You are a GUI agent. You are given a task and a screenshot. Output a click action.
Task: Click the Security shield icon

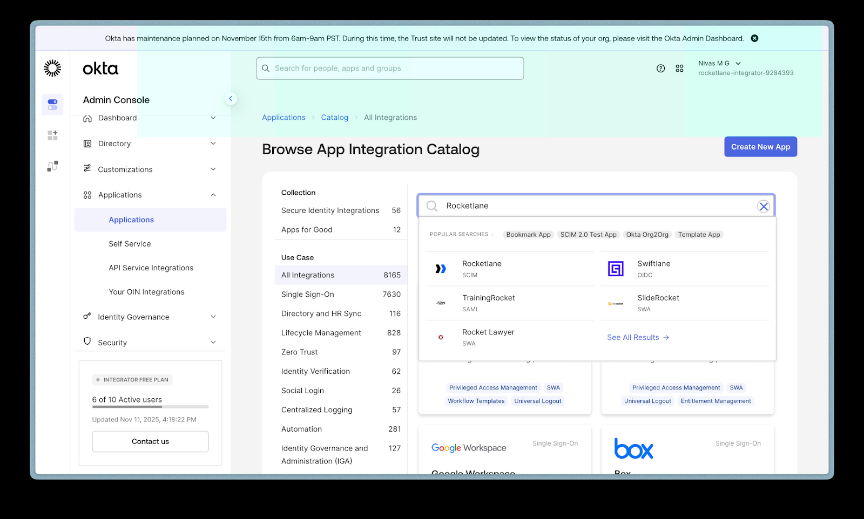pyautogui.click(x=87, y=342)
